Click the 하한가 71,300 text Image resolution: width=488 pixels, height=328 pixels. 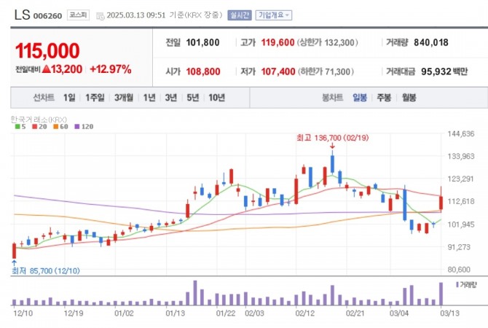click(x=326, y=71)
